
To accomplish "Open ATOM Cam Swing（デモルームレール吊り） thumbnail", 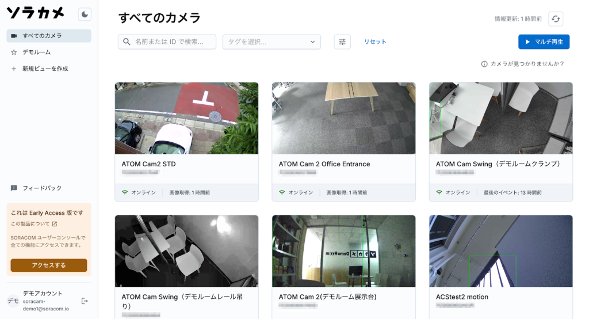I will (x=187, y=251).
